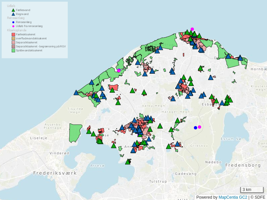Click the Nødebo place label
This screenshot has height=200, width=267.
(x=213, y=162)
